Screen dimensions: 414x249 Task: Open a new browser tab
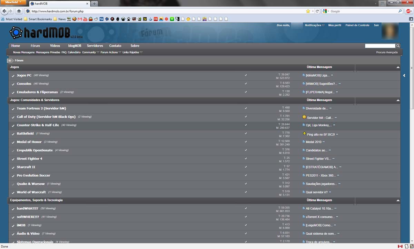[94, 3]
